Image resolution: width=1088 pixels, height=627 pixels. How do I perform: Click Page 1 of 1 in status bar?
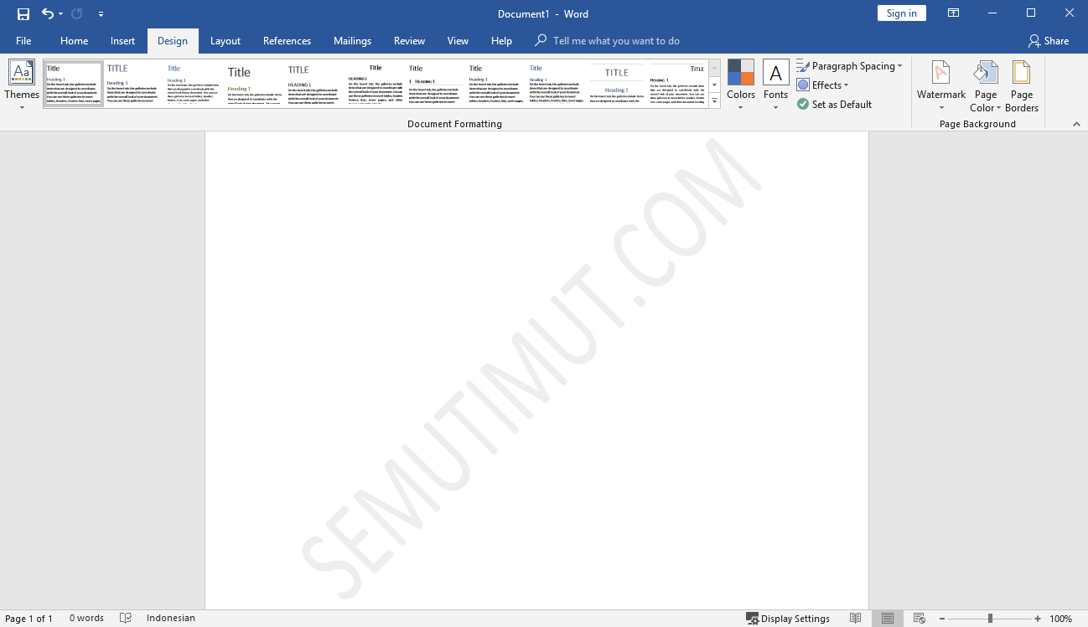[x=29, y=619]
